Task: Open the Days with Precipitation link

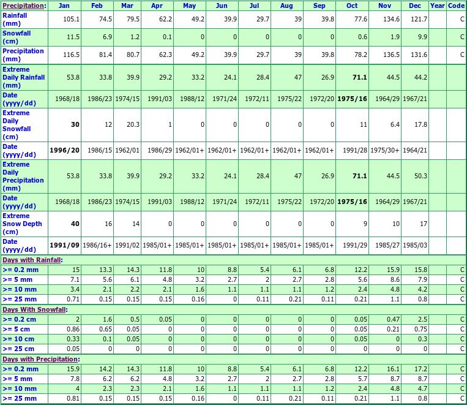Action: pos(39,359)
